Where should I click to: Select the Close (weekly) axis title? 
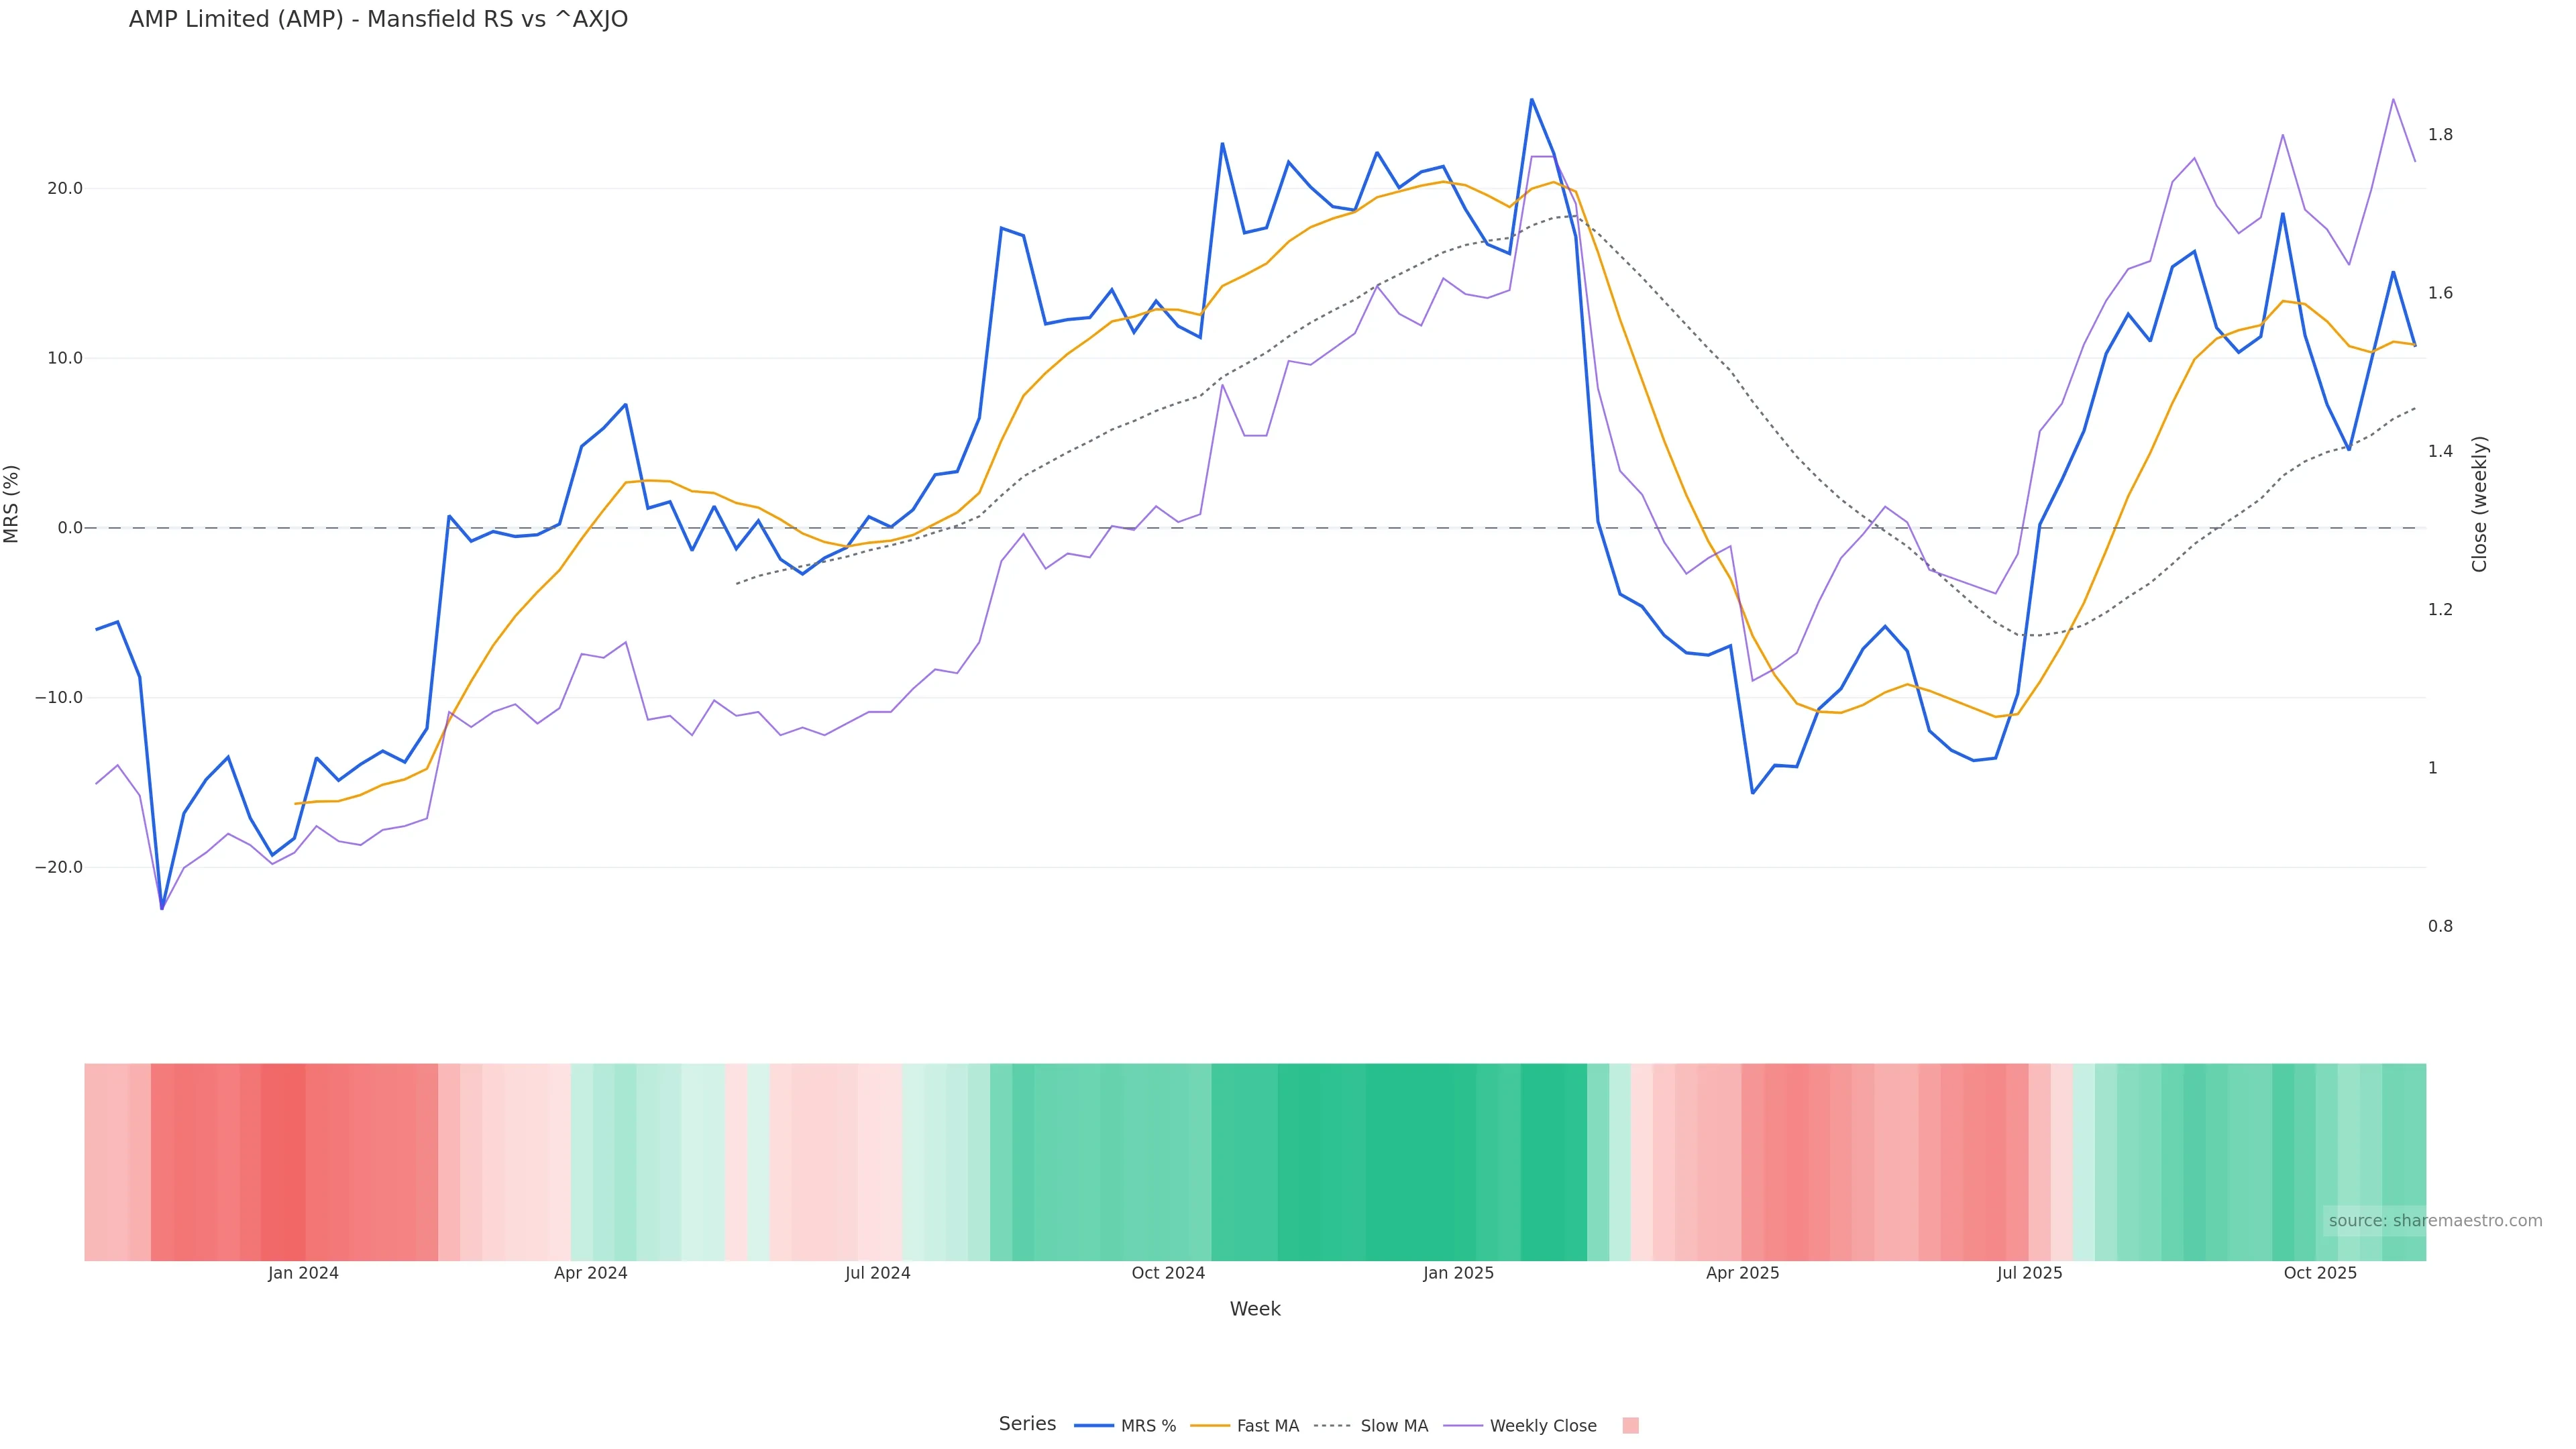2479,503
